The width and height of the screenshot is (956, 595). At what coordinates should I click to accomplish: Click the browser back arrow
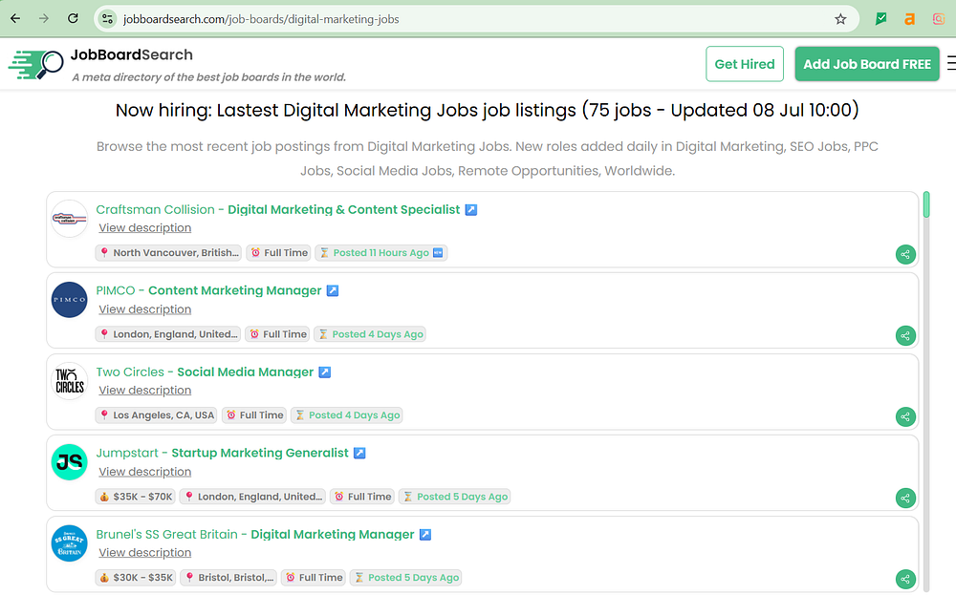click(x=15, y=19)
